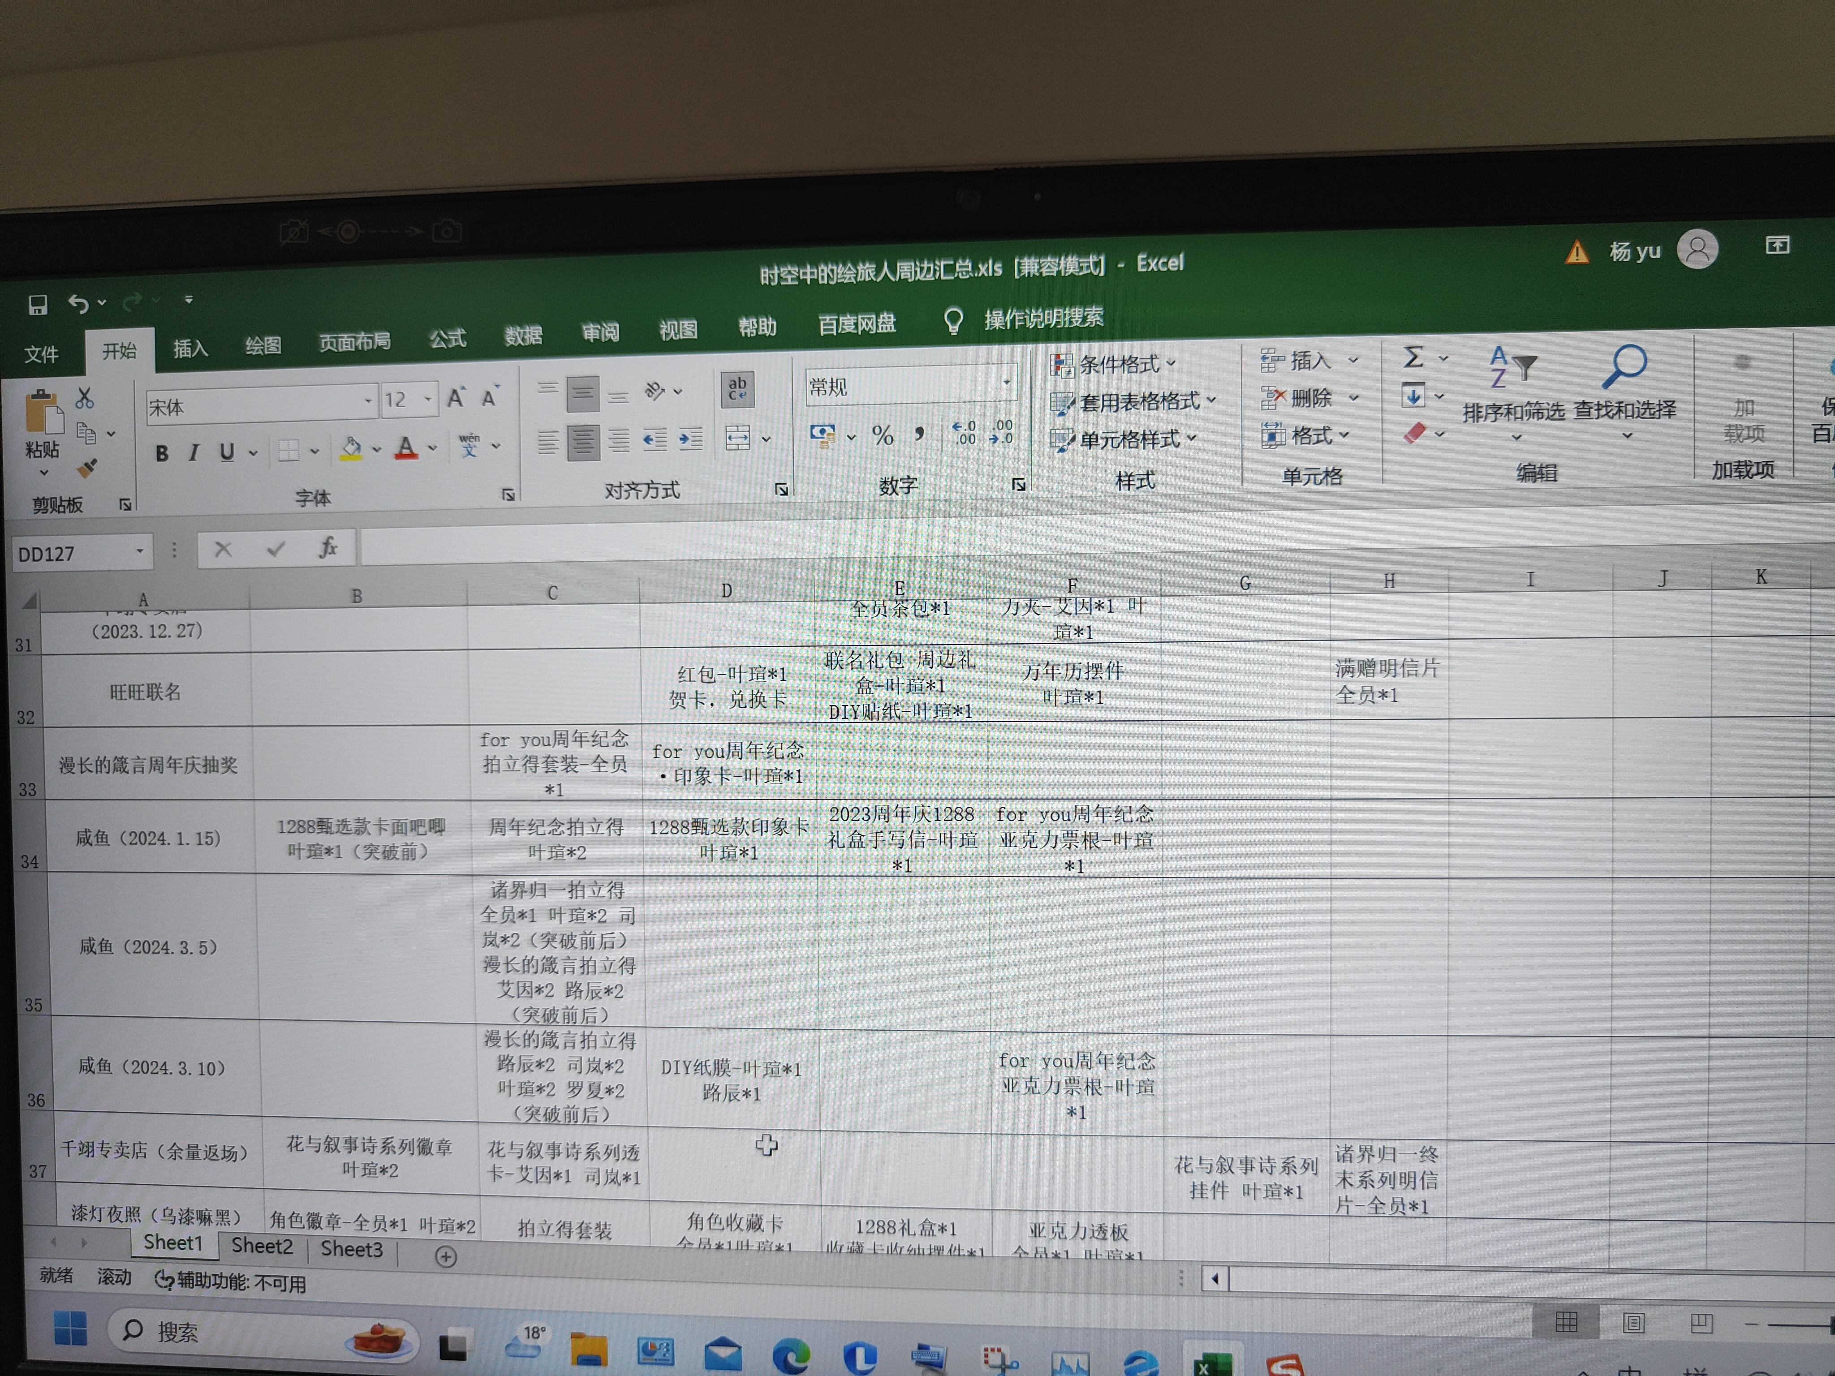Toggle Underline formatting

coord(227,452)
